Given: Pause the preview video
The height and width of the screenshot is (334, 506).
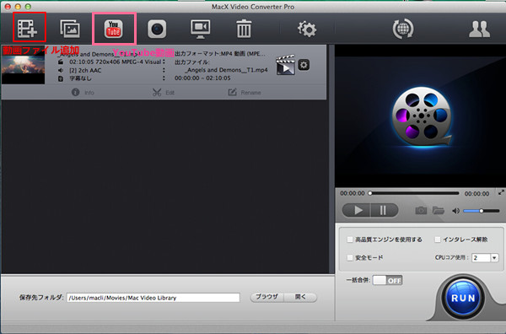Looking at the screenshot, I should pyautogui.click(x=384, y=210).
